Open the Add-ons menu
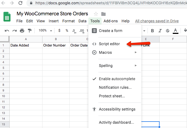Screen dimensions: 187x128 coord(110,21)
